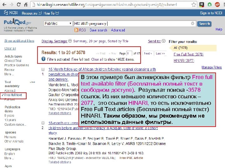
Task: Filter by Practice Guideline article type
Action: coord(17,65)
